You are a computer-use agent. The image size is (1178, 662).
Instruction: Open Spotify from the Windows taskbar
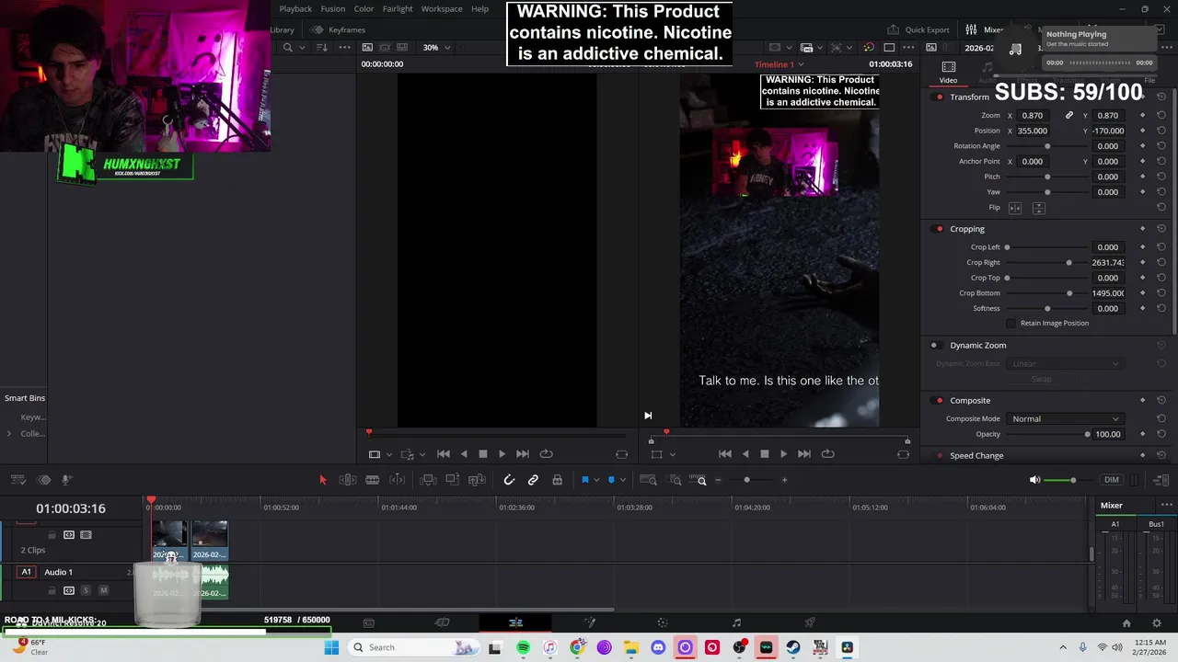click(x=523, y=647)
